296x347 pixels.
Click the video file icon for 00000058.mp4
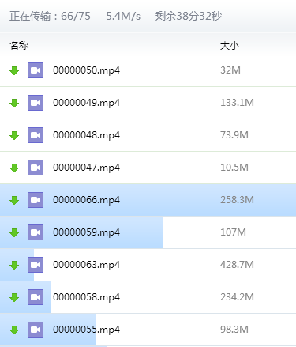pyautogui.click(x=36, y=297)
